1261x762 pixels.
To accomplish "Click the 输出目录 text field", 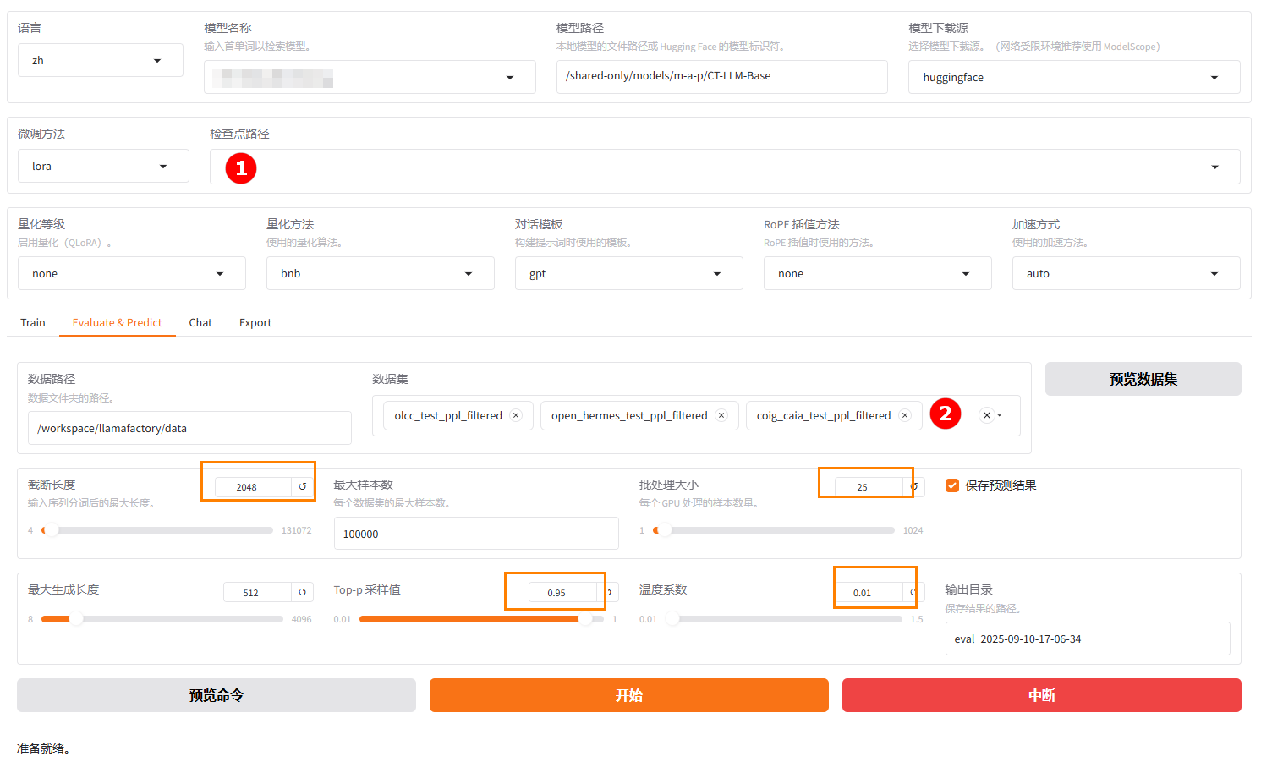I will point(1087,639).
